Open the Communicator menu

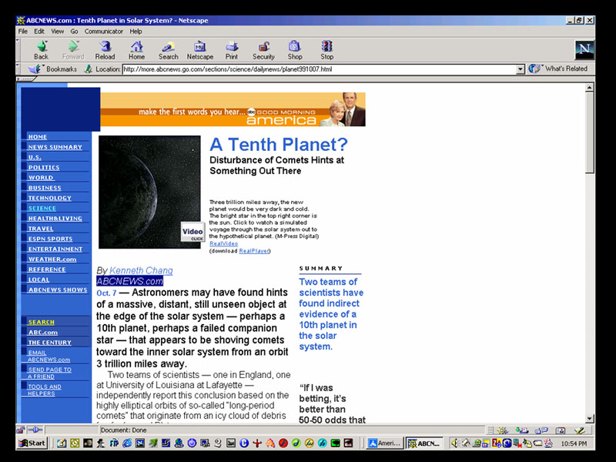pos(104,31)
